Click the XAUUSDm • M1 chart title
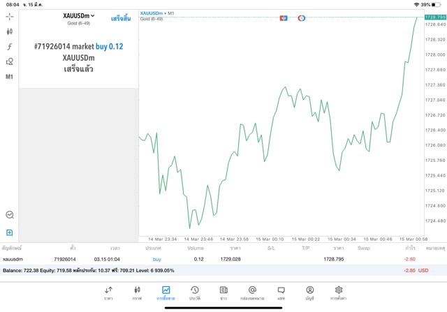This screenshot has width=447, height=312. click(157, 13)
